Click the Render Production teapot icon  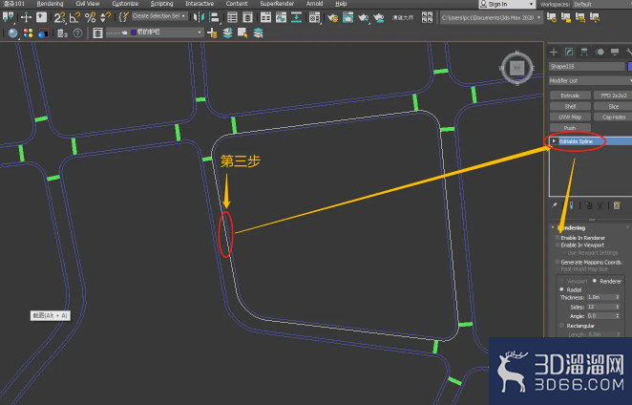pos(363,17)
